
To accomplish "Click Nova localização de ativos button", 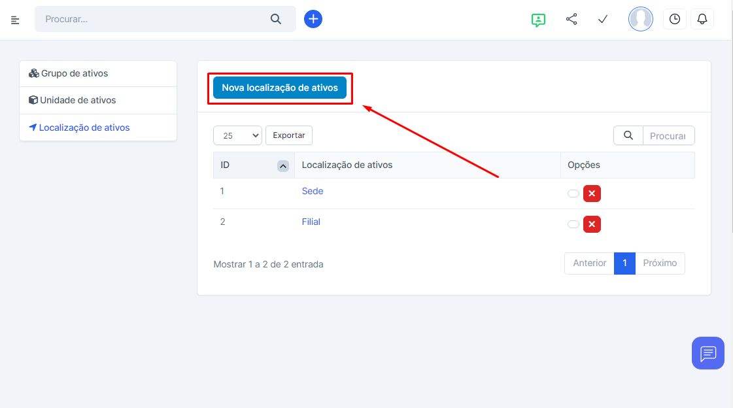I will (280, 88).
